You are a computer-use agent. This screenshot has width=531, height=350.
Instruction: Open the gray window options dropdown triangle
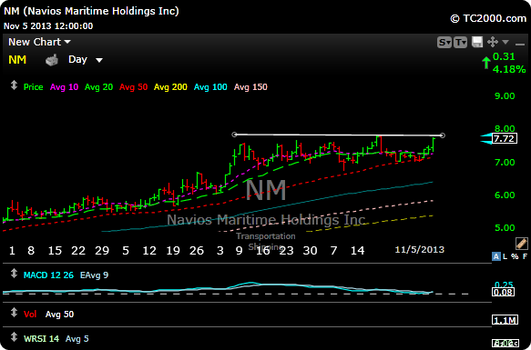[x=505, y=42]
